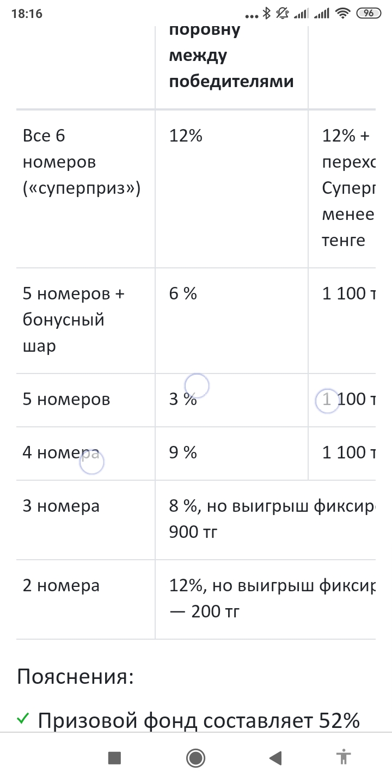Screen dimensions: 392x784
Task: Tap the "3 номера" row label
Action: click(61, 506)
